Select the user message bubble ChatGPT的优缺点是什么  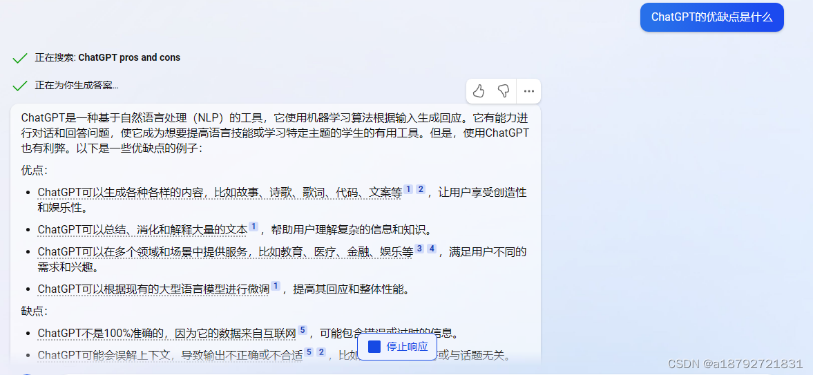coord(712,17)
